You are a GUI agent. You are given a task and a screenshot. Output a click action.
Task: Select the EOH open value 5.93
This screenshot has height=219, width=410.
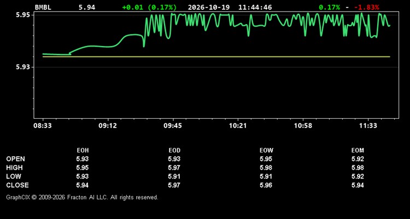pos(83,159)
